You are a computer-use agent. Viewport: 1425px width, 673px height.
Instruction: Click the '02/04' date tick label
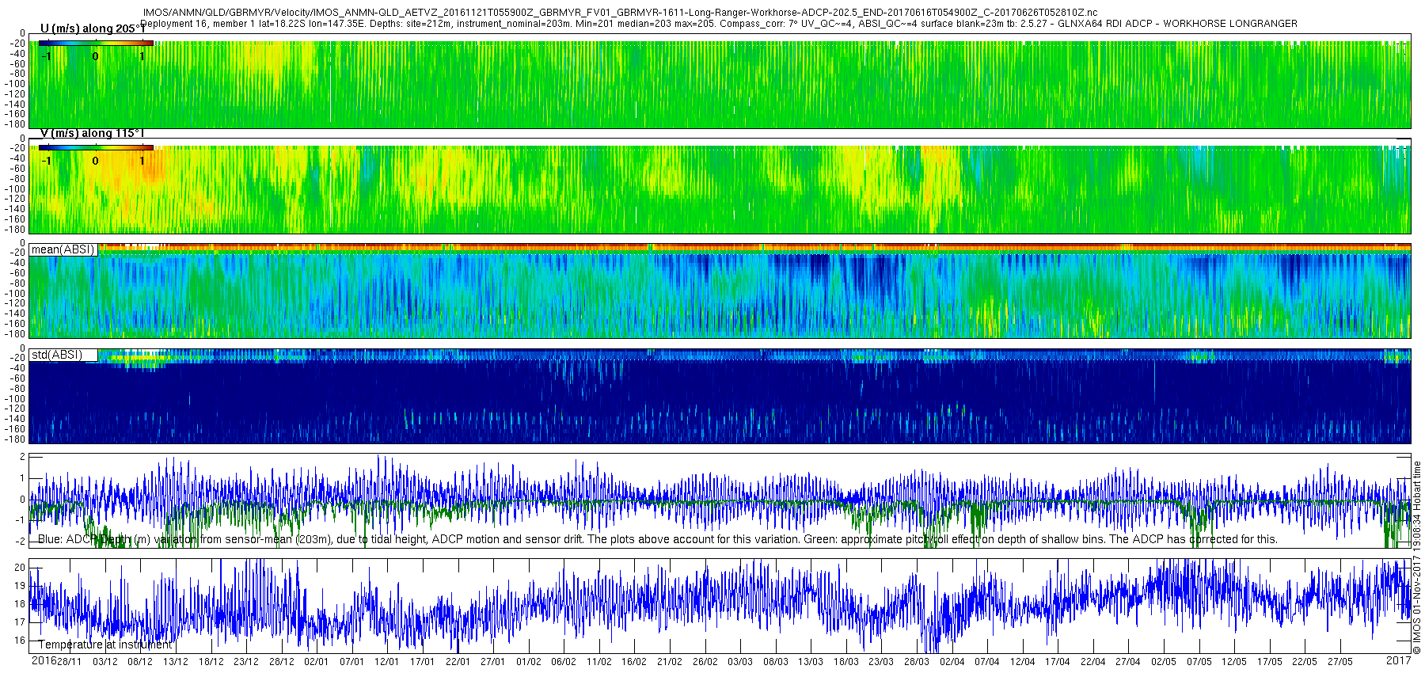(x=952, y=661)
